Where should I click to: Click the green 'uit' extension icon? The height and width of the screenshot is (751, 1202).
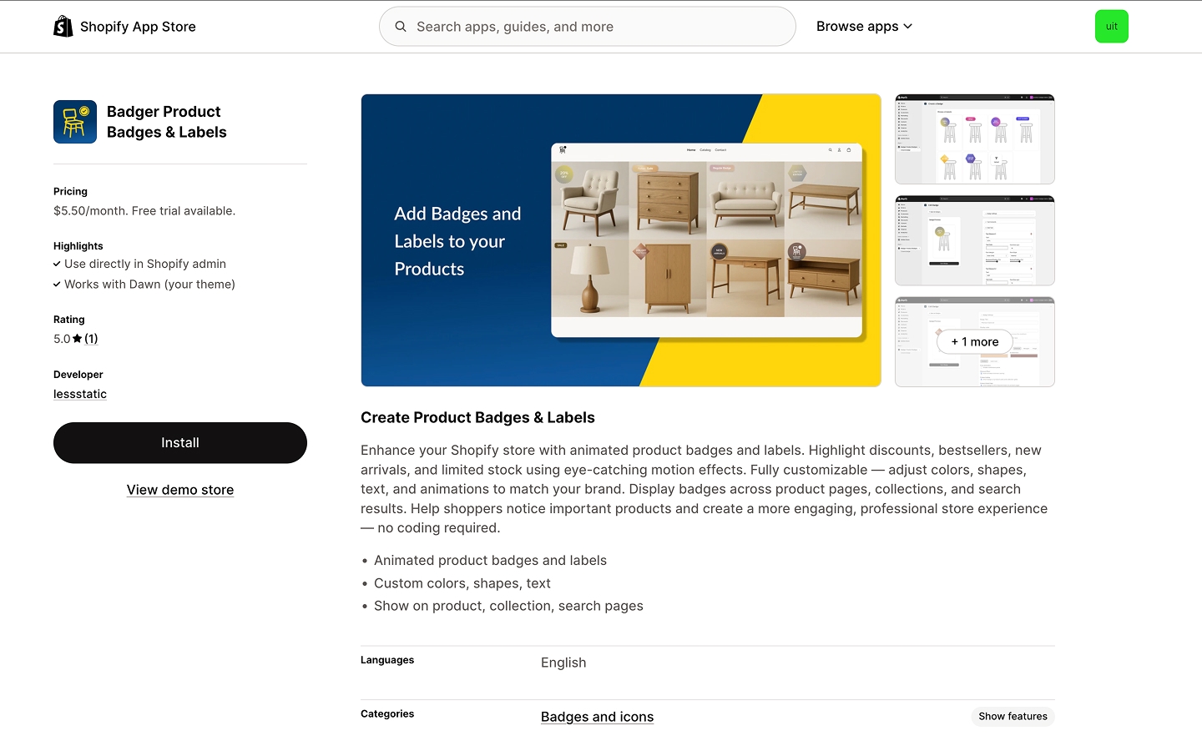tap(1111, 26)
